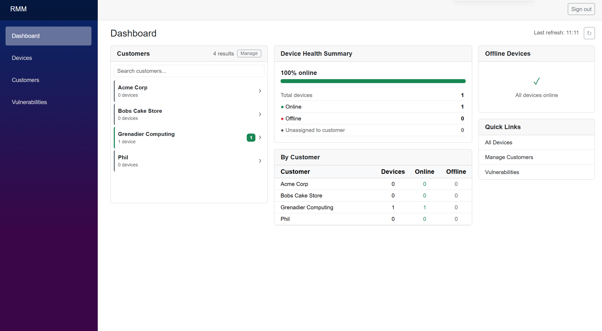
Task: Click the green badge on Grenadier Computing
Action: 251,138
